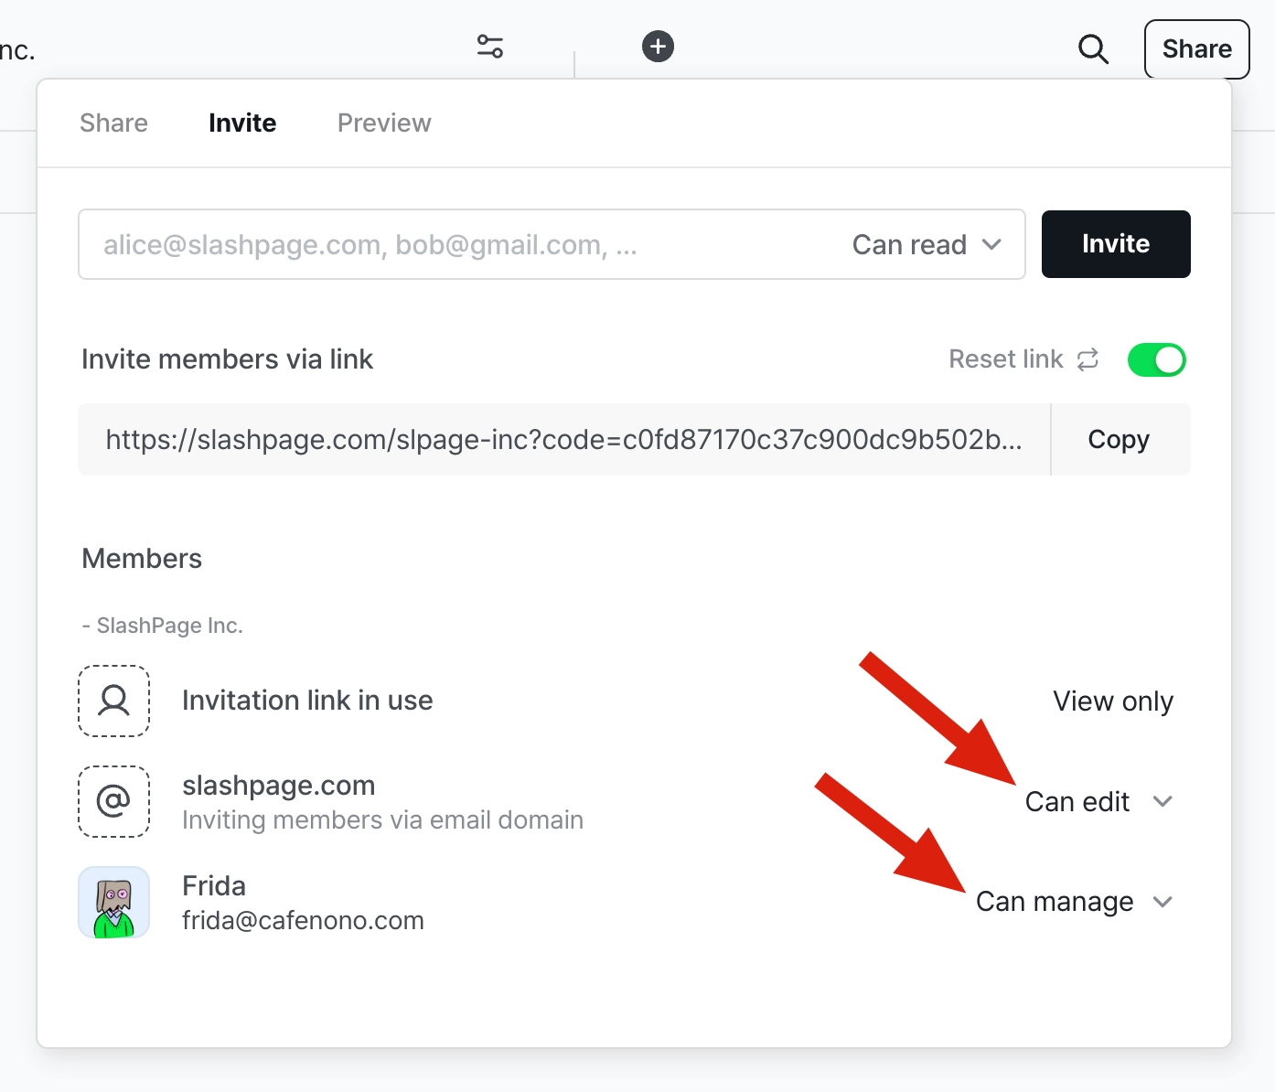Open Frida's avatar picture

coord(114,902)
